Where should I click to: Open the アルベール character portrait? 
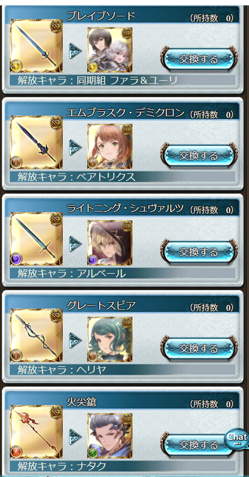110,243
